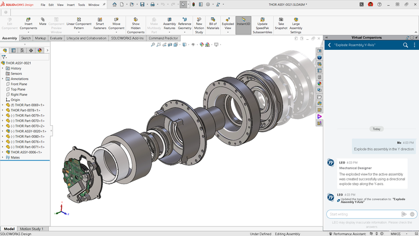Click the Print icon
The height and width of the screenshot is (236, 419).
[x=152, y=5]
